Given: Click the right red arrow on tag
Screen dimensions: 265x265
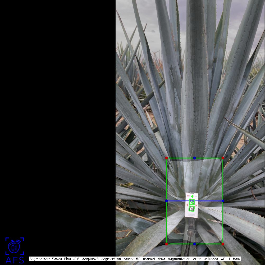Looking at the screenshot, I should click(197, 205).
